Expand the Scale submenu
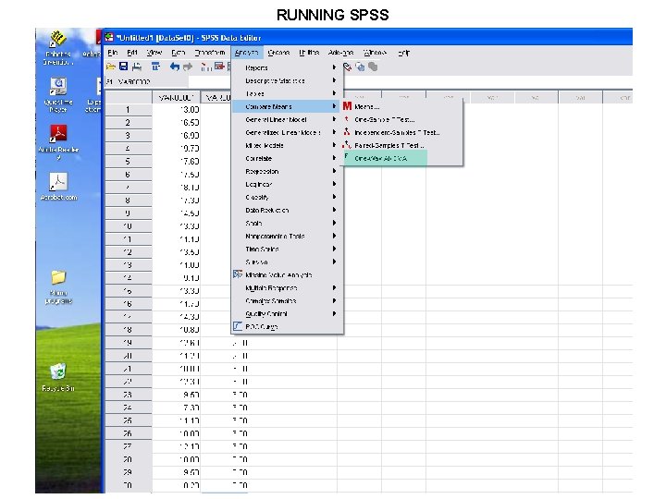The width and height of the screenshot is (666, 499). (x=287, y=224)
